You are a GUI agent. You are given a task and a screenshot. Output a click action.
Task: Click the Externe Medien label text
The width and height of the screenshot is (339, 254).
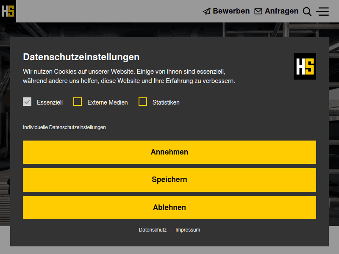[108, 102]
